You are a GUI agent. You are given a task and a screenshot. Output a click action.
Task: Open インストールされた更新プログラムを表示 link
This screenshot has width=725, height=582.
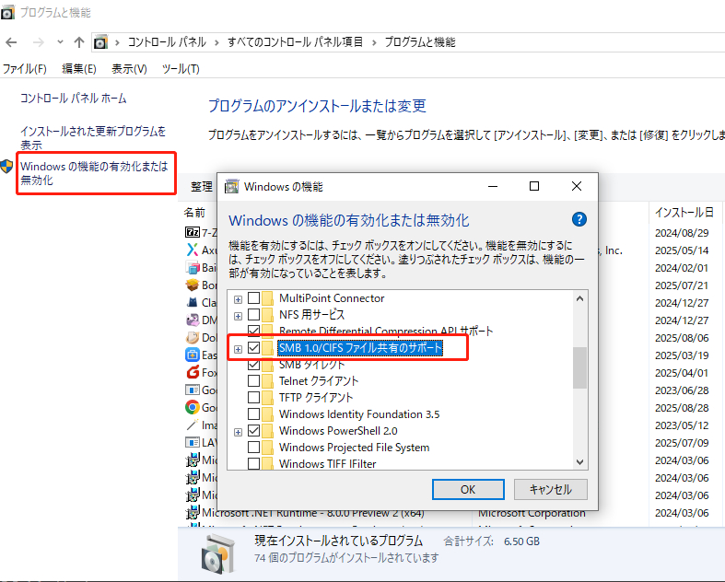click(93, 138)
